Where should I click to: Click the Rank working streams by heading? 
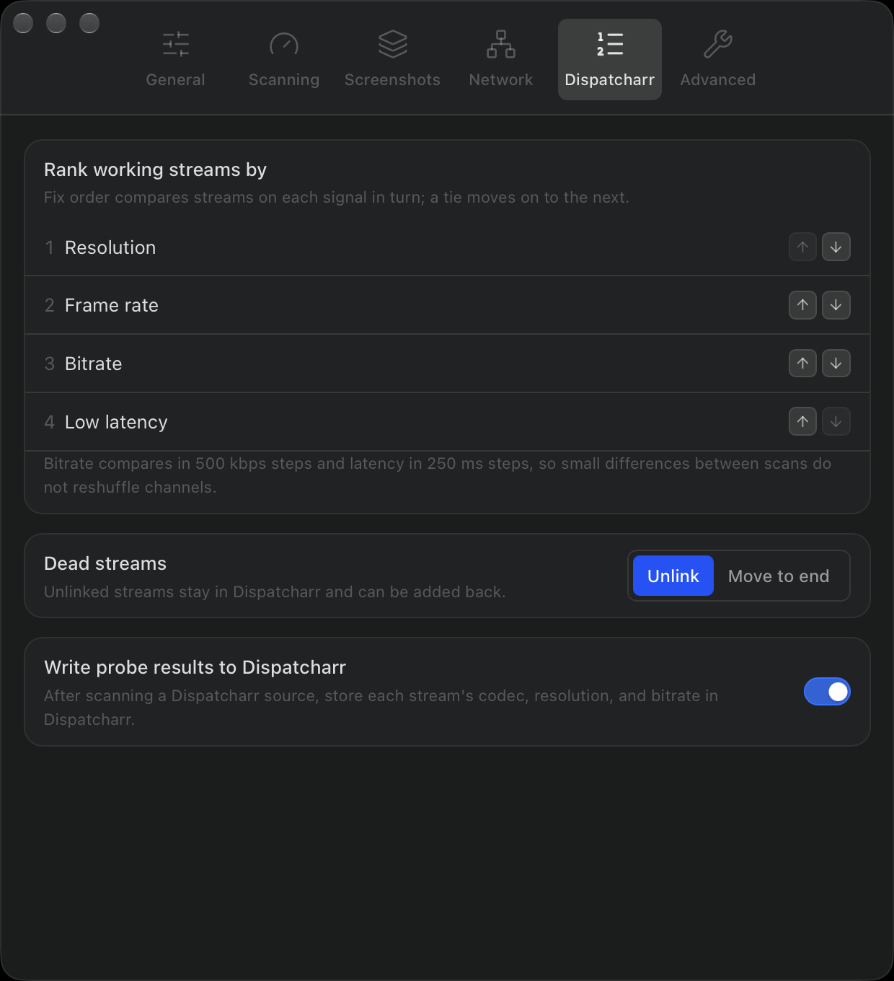click(x=155, y=170)
